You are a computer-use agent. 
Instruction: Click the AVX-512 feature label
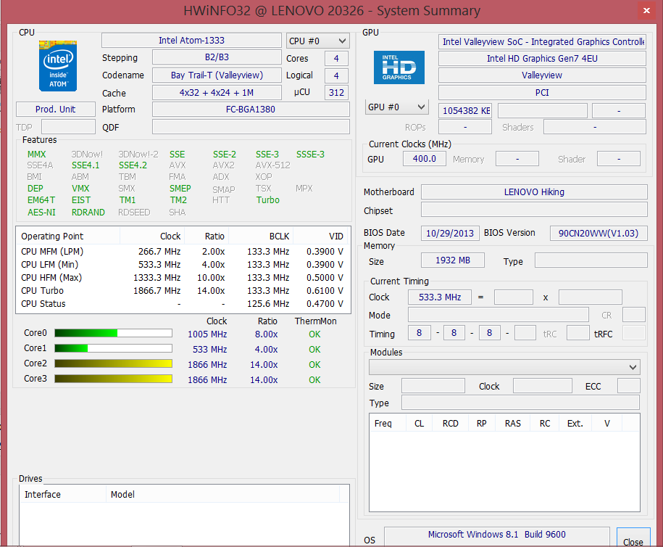(272, 165)
